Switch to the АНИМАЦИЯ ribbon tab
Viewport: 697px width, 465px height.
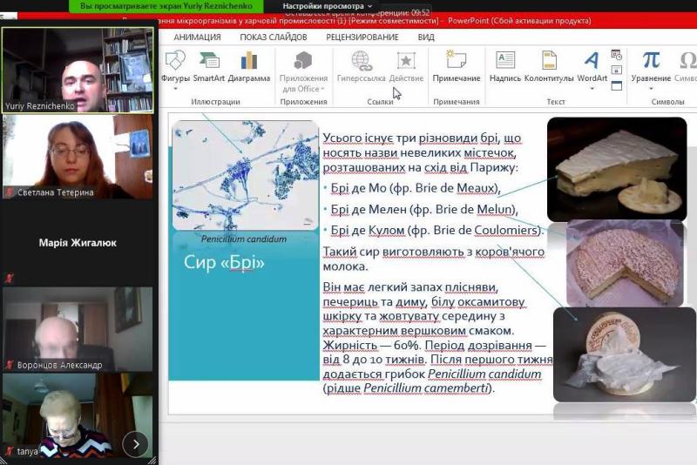pyautogui.click(x=197, y=37)
